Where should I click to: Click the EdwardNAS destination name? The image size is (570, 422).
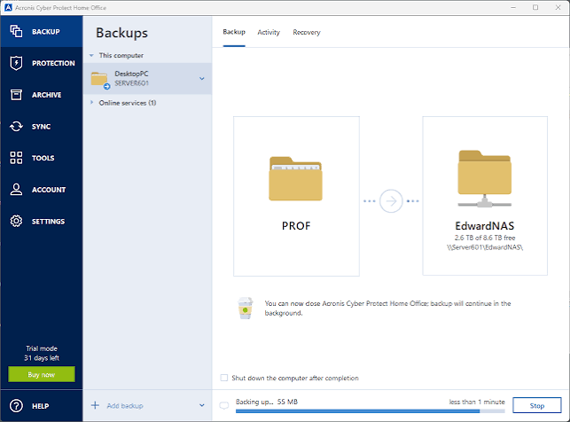[485, 226]
